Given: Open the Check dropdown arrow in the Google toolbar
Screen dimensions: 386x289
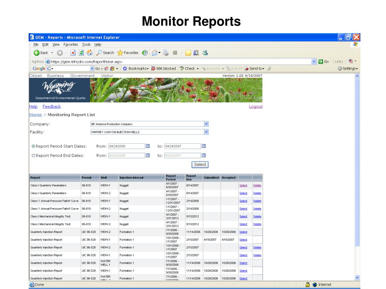Looking at the screenshot, I should (198, 69).
